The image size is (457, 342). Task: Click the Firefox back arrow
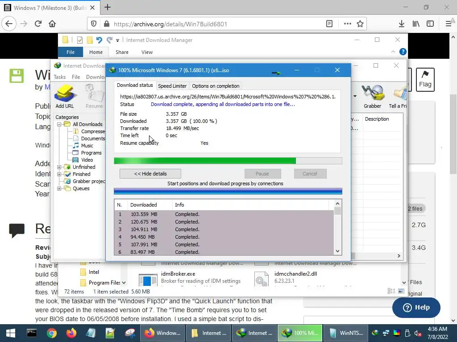[x=9, y=24]
